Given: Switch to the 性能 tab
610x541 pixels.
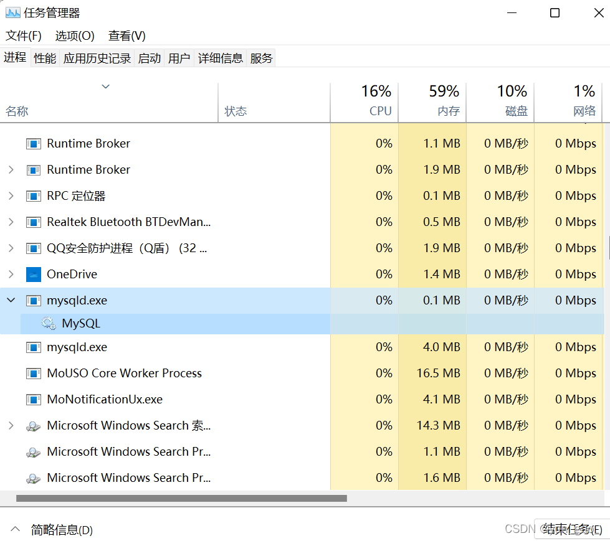Looking at the screenshot, I should tap(45, 59).
